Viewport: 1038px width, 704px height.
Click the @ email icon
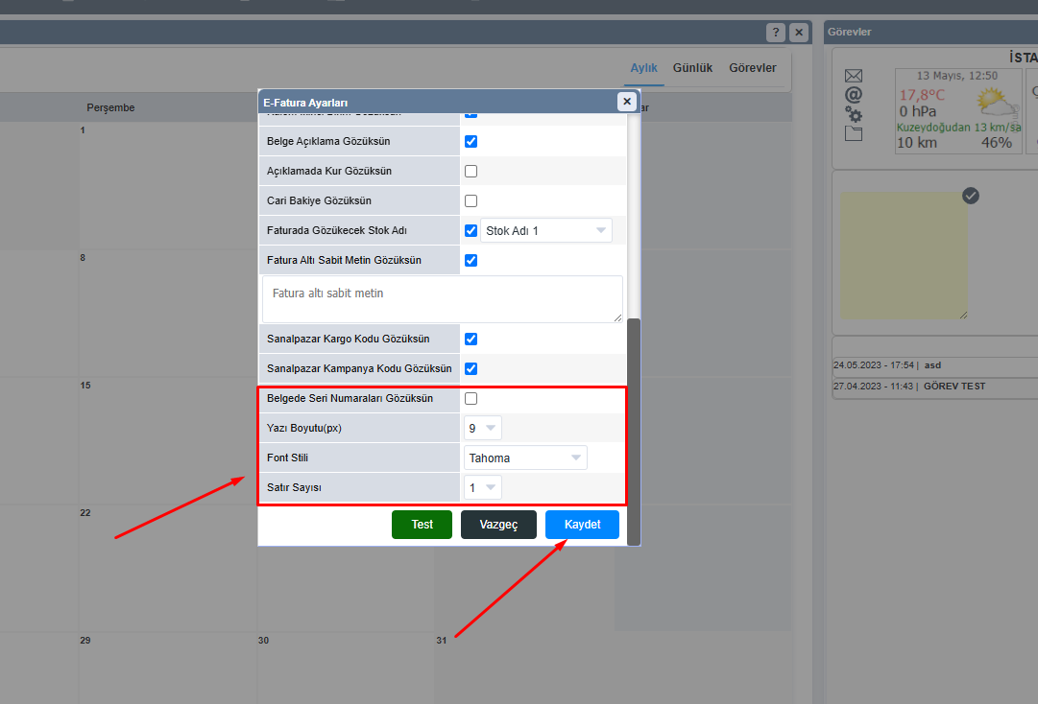point(854,95)
